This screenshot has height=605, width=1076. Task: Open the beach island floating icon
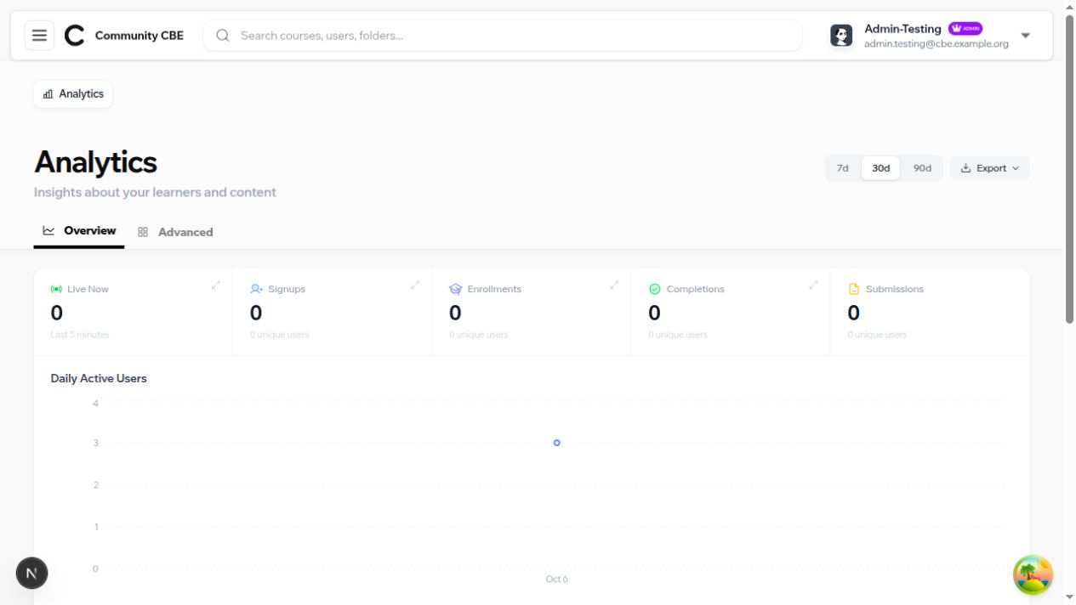tap(1033, 574)
